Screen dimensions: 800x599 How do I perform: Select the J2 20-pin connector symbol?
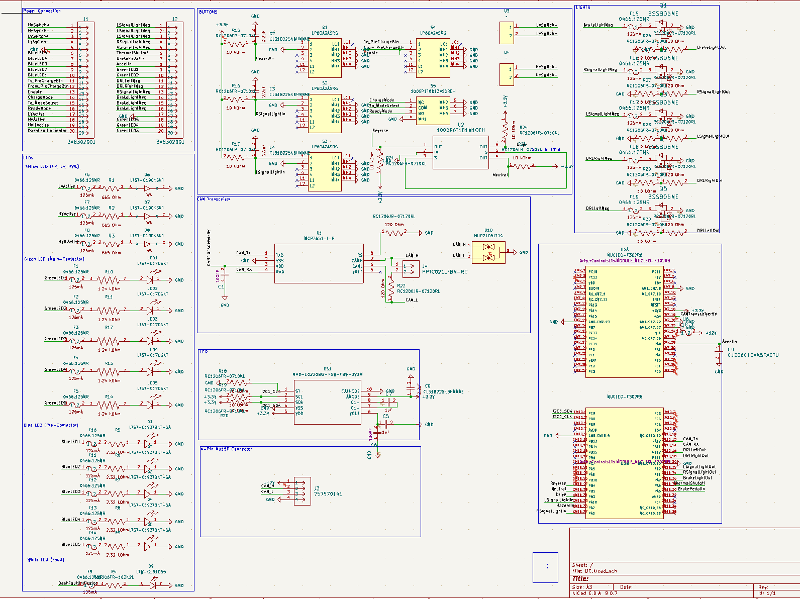pos(174,79)
